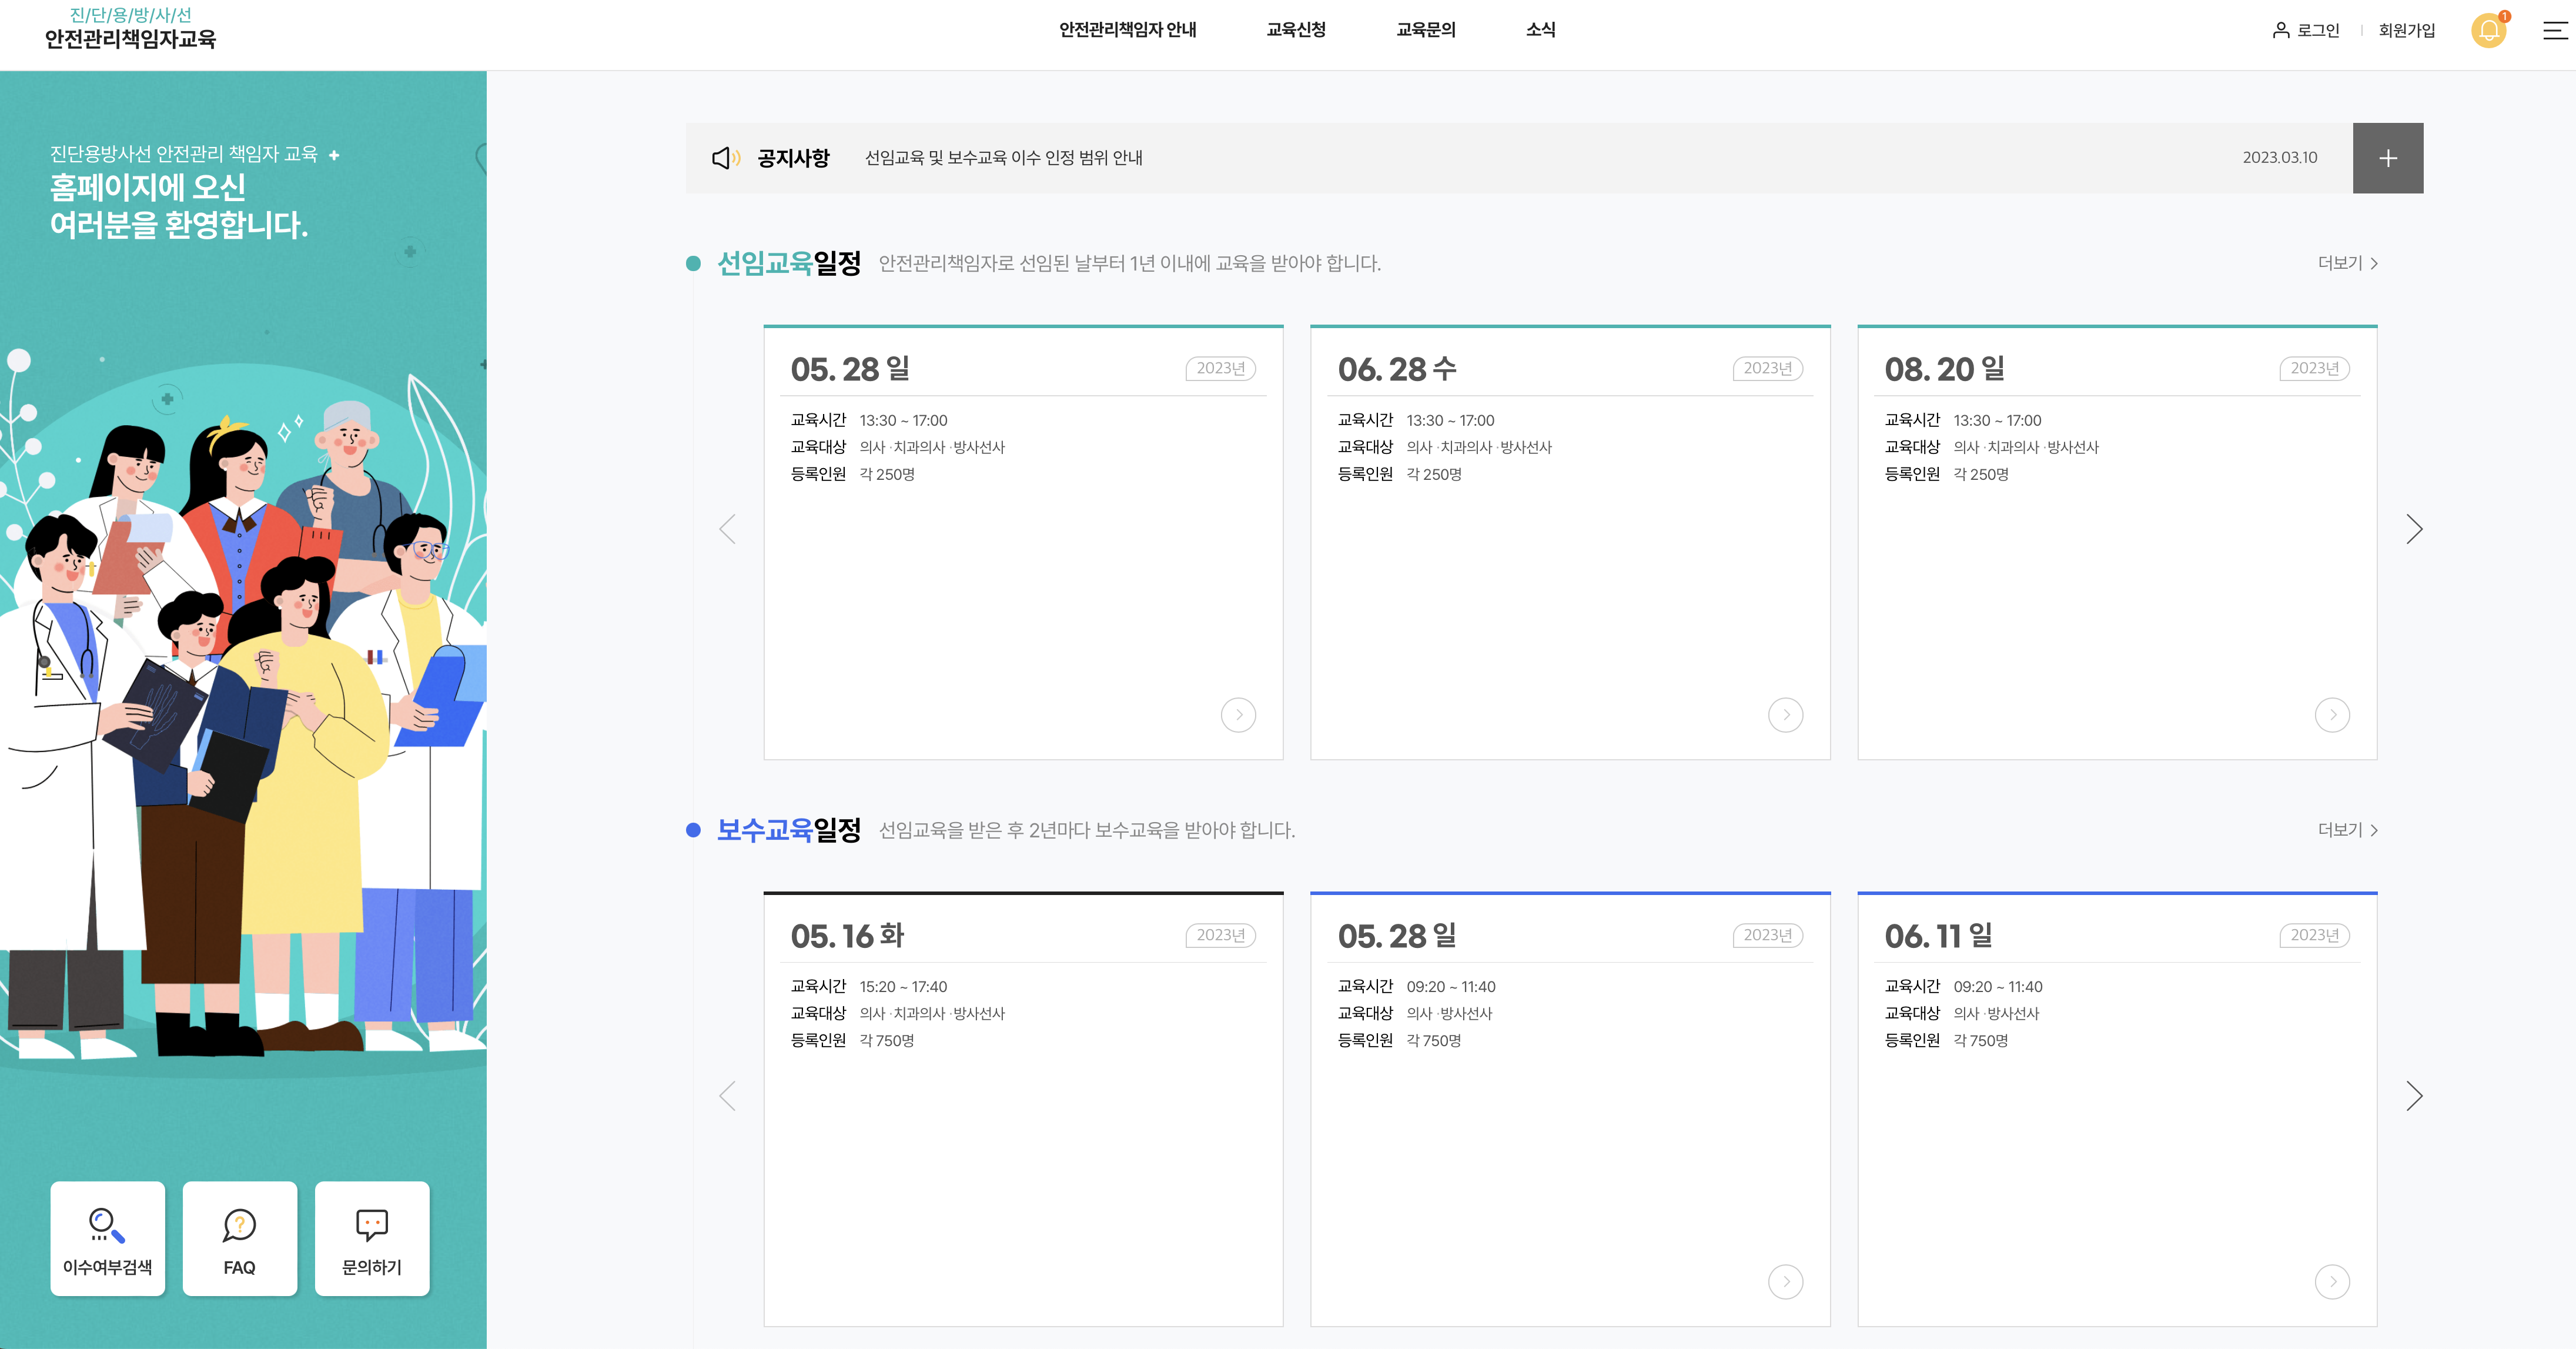Click the notification bell icon
Image resolution: width=2576 pixels, height=1349 pixels.
pyautogui.click(x=2488, y=30)
